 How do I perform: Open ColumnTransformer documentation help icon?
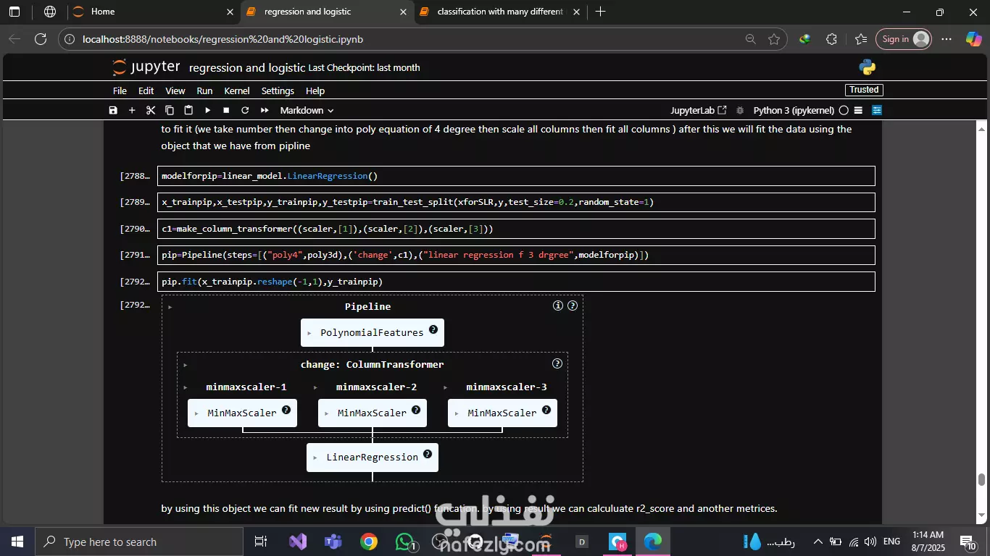click(557, 363)
